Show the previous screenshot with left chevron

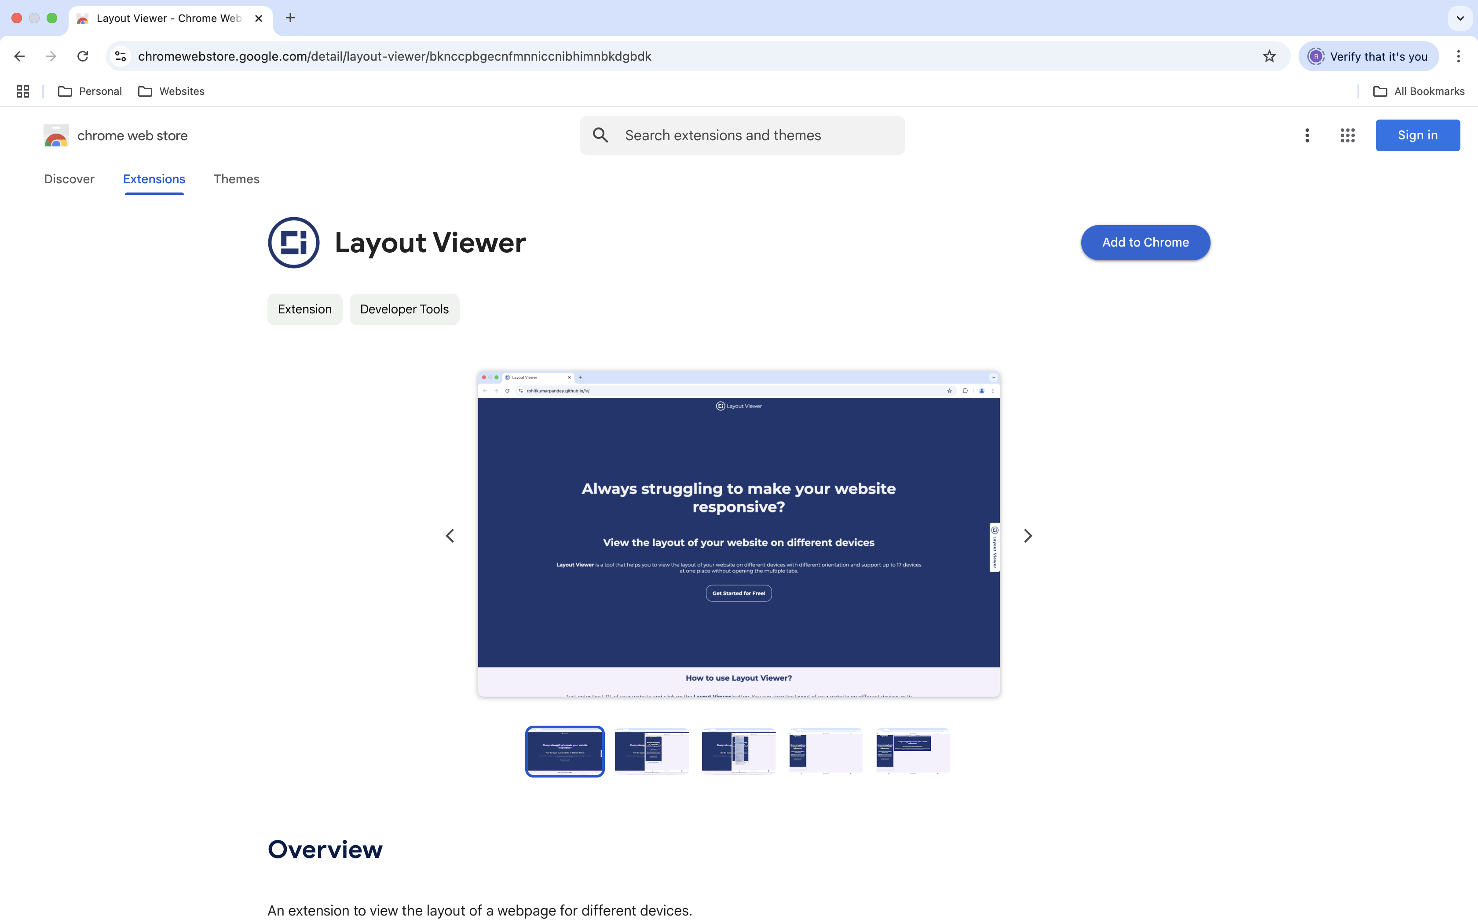click(x=450, y=535)
